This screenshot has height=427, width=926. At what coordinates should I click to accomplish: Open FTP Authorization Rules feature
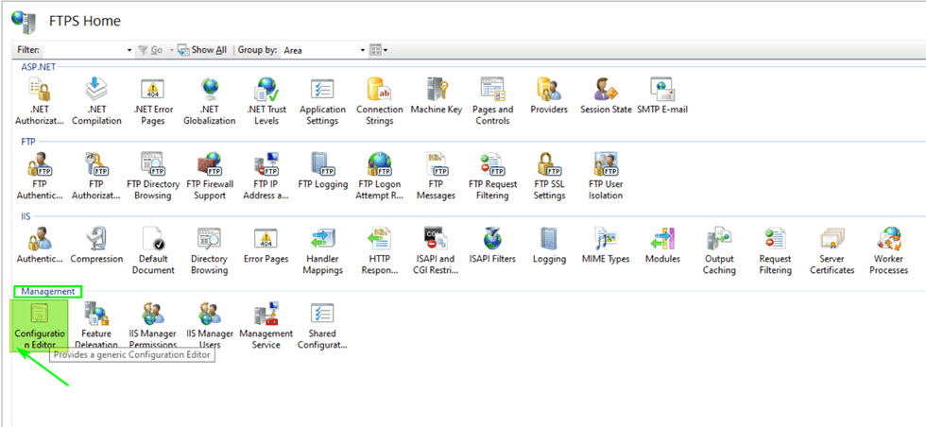click(x=96, y=176)
